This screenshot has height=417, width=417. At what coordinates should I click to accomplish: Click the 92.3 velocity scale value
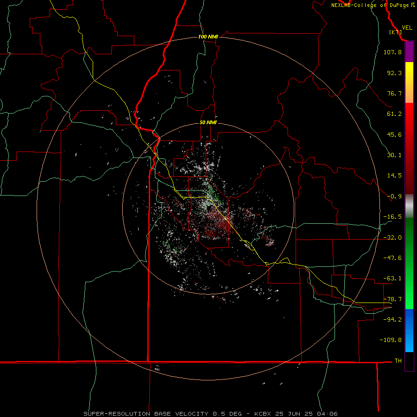coord(394,73)
